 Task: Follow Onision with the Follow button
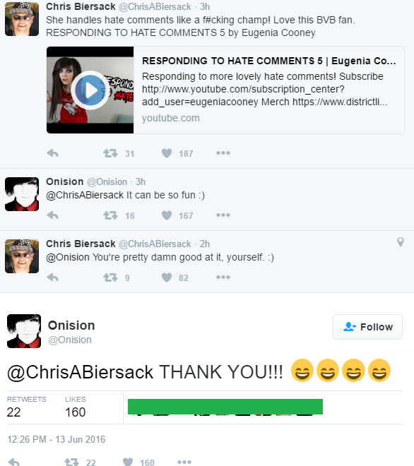coord(367,327)
